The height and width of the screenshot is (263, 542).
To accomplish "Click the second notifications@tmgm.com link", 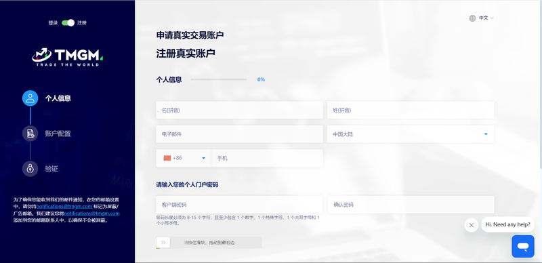I will pyautogui.click(x=91, y=213).
